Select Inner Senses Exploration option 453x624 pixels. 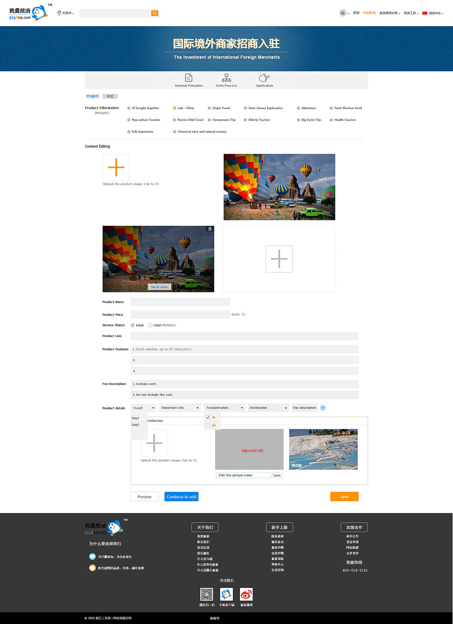click(263, 108)
